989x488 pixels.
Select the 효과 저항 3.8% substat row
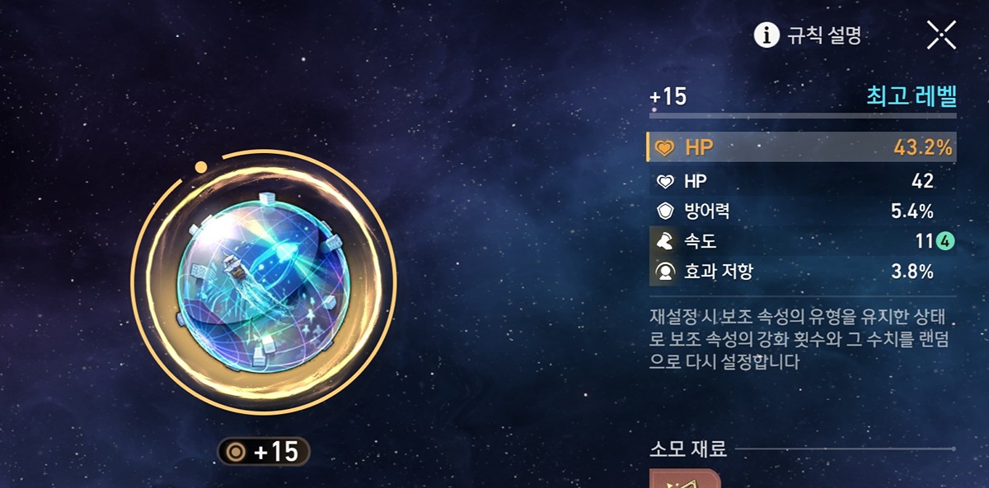tap(802, 271)
